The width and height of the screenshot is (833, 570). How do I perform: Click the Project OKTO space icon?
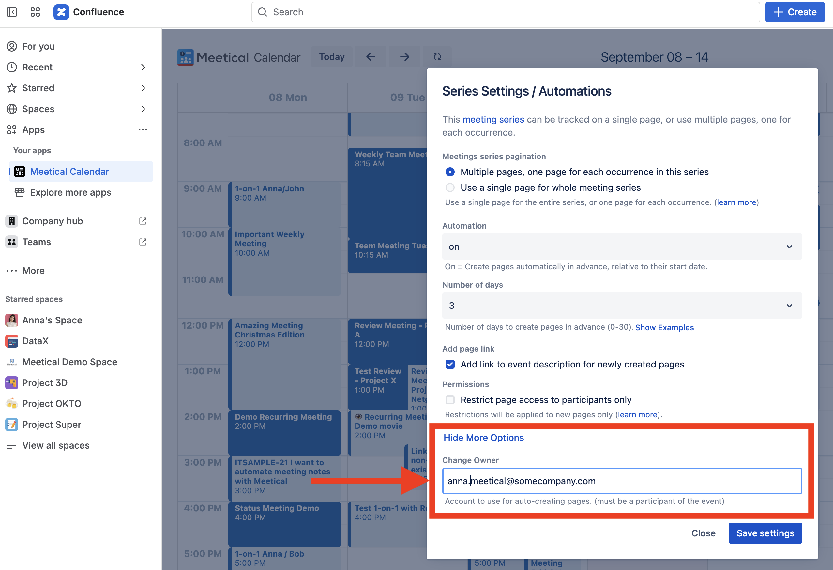pos(11,403)
